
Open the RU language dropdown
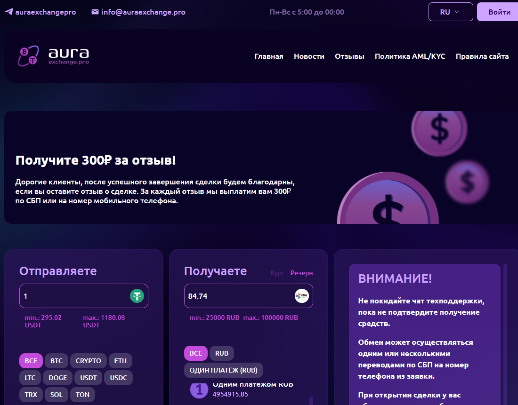450,12
